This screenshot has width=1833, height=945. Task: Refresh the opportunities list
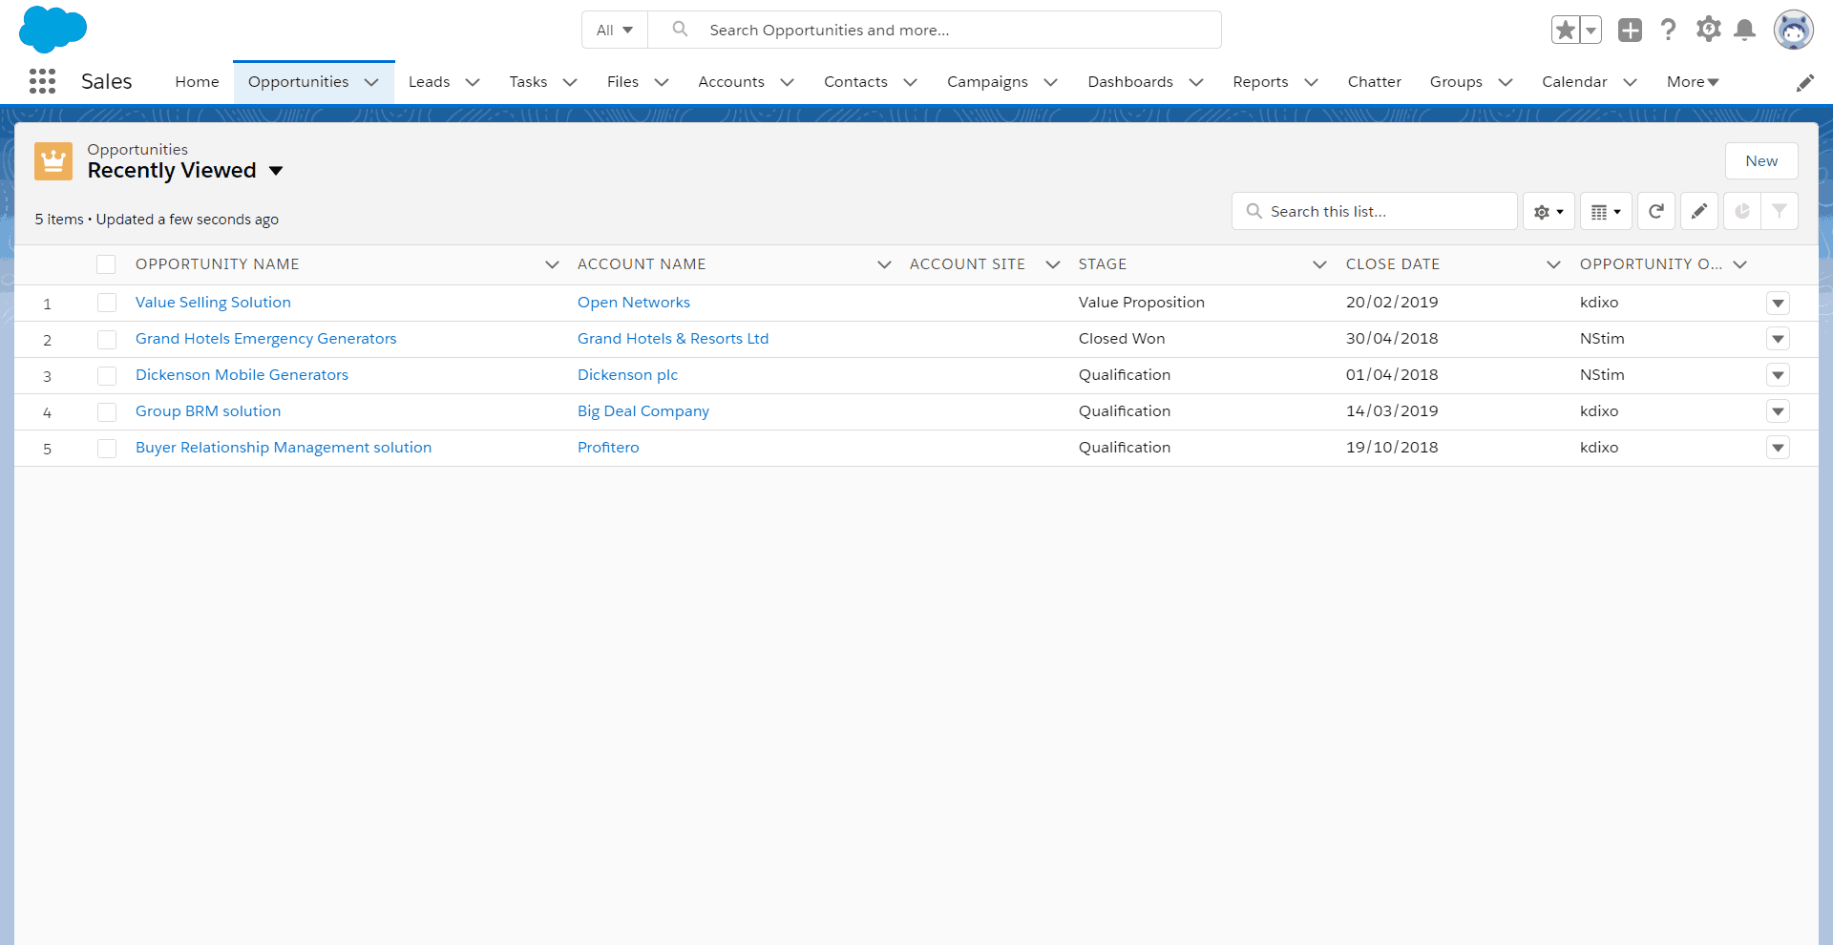point(1656,211)
